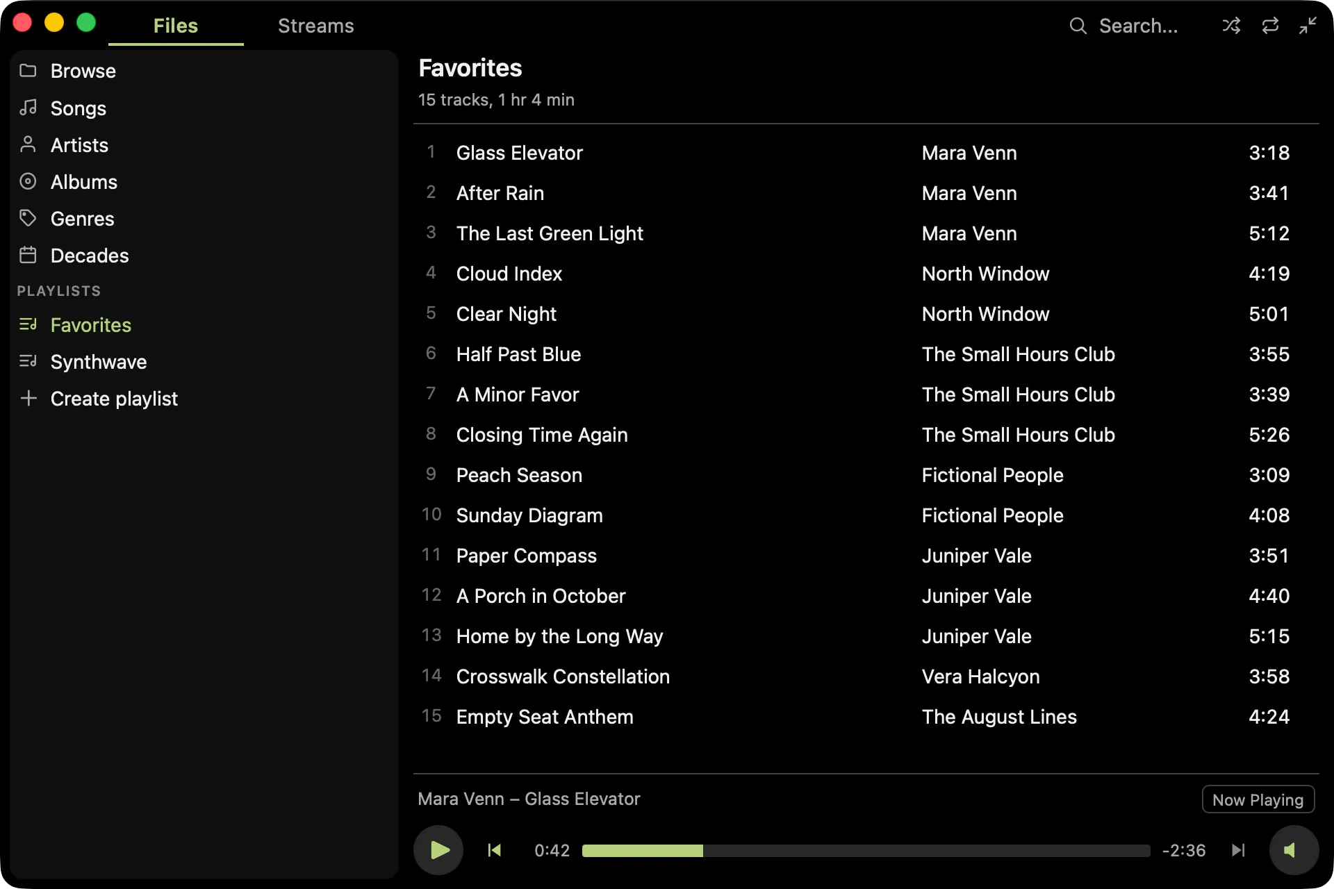This screenshot has width=1334, height=889.
Task: Select track Home by the Long Way
Action: [866, 635]
